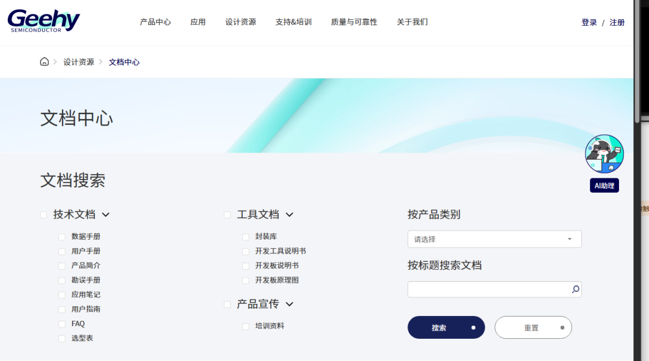The image size is (649, 361).
Task: Collapse the 工具文档 section chevron
Action: pyautogui.click(x=290, y=214)
